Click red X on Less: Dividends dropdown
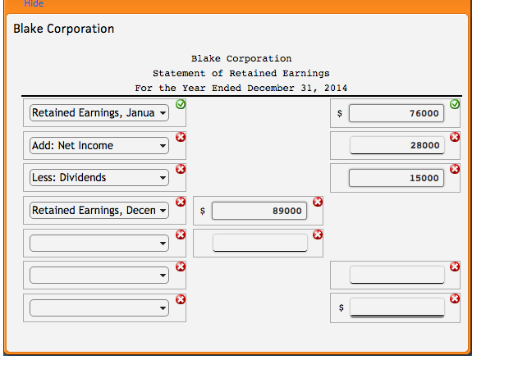Image resolution: width=518 pixels, height=369 pixels. [181, 168]
